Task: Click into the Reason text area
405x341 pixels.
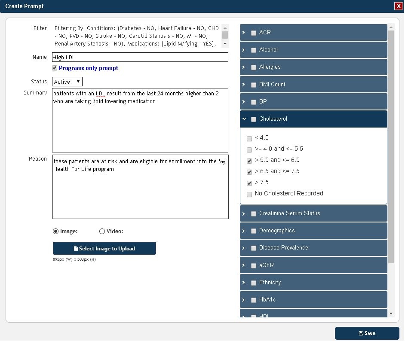Action: click(x=141, y=187)
